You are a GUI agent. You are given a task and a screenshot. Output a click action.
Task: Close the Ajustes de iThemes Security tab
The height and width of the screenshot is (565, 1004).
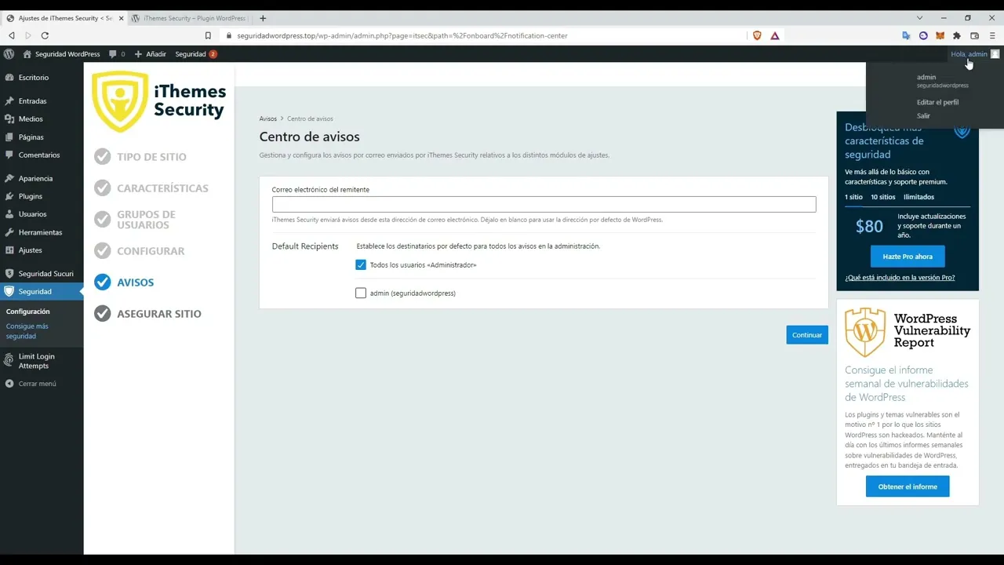(121, 18)
